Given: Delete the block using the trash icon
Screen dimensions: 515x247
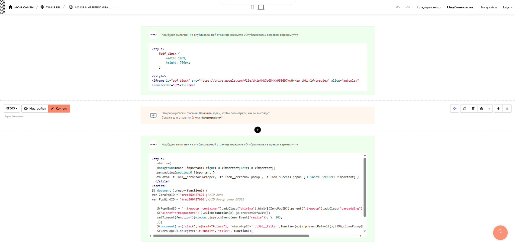Looking at the screenshot, I should [x=473, y=109].
